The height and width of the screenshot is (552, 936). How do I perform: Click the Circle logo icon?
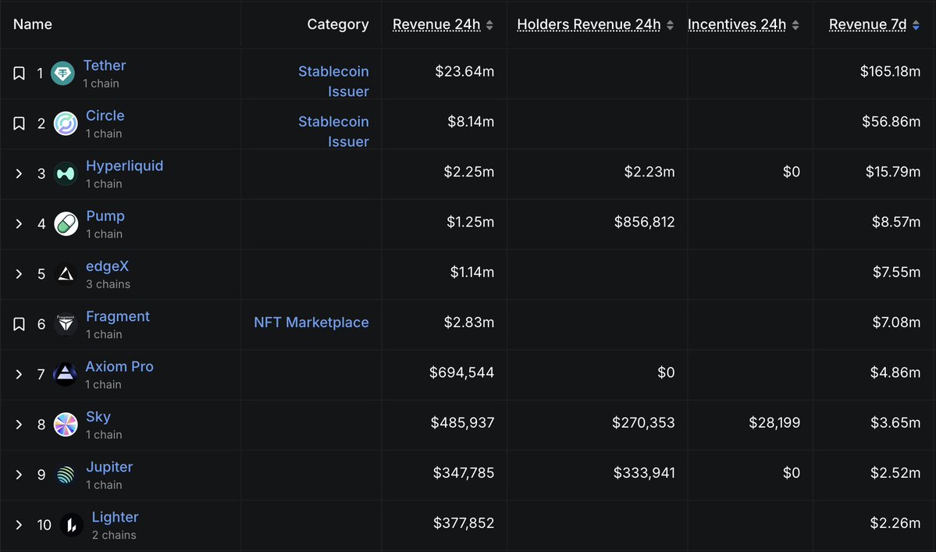66,123
